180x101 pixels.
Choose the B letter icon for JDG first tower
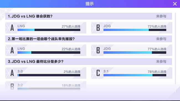click(x=98, y=50)
